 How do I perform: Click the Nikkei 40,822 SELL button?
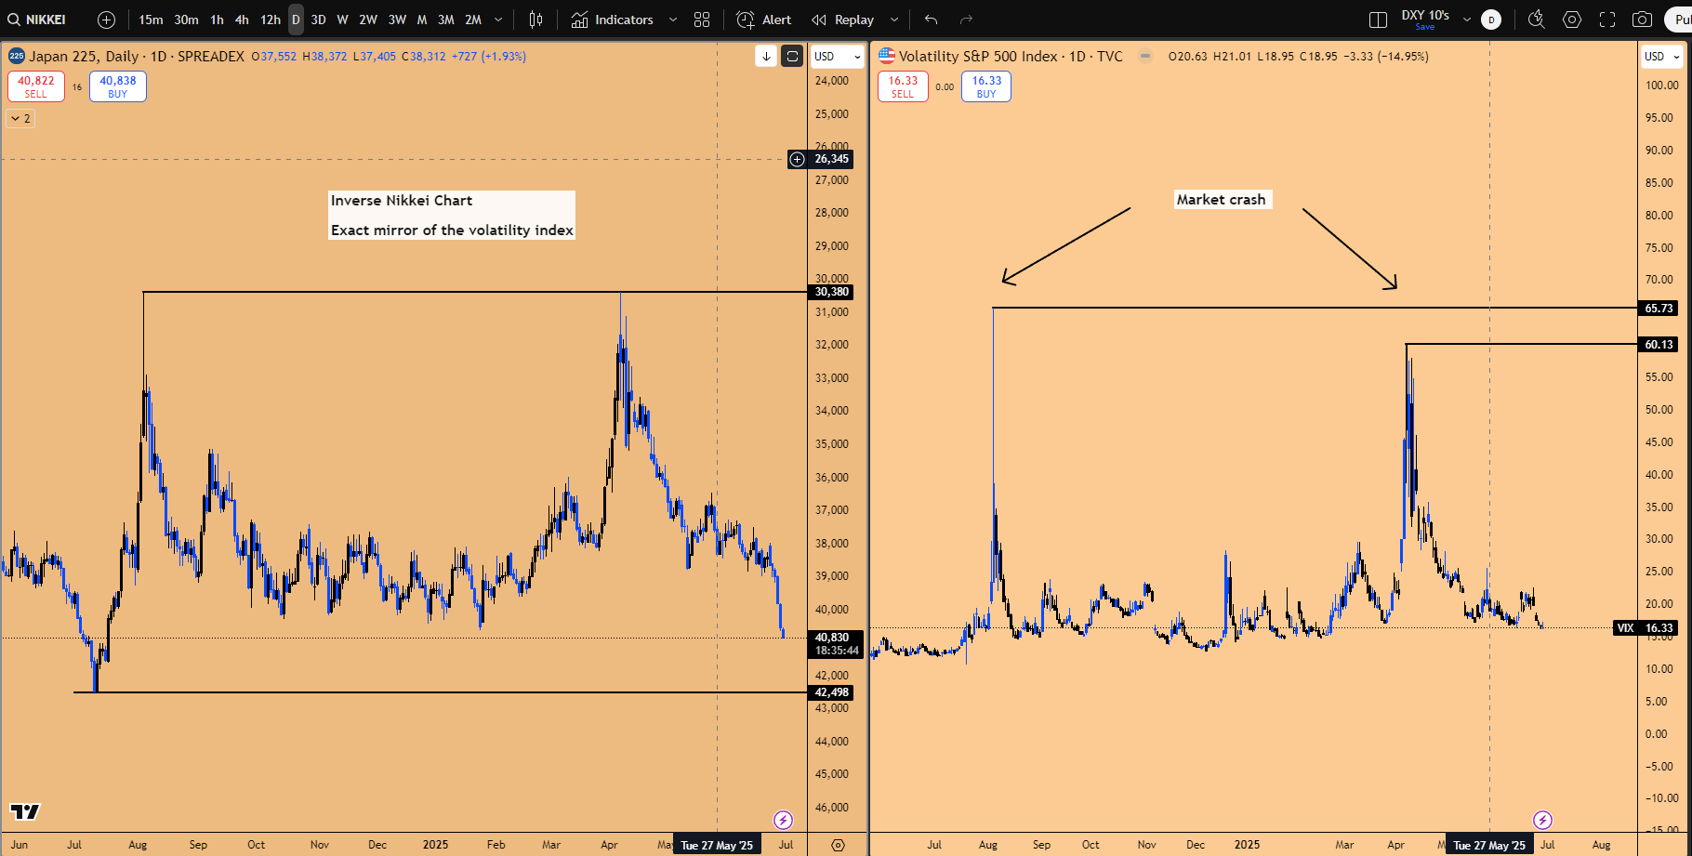[x=36, y=86]
